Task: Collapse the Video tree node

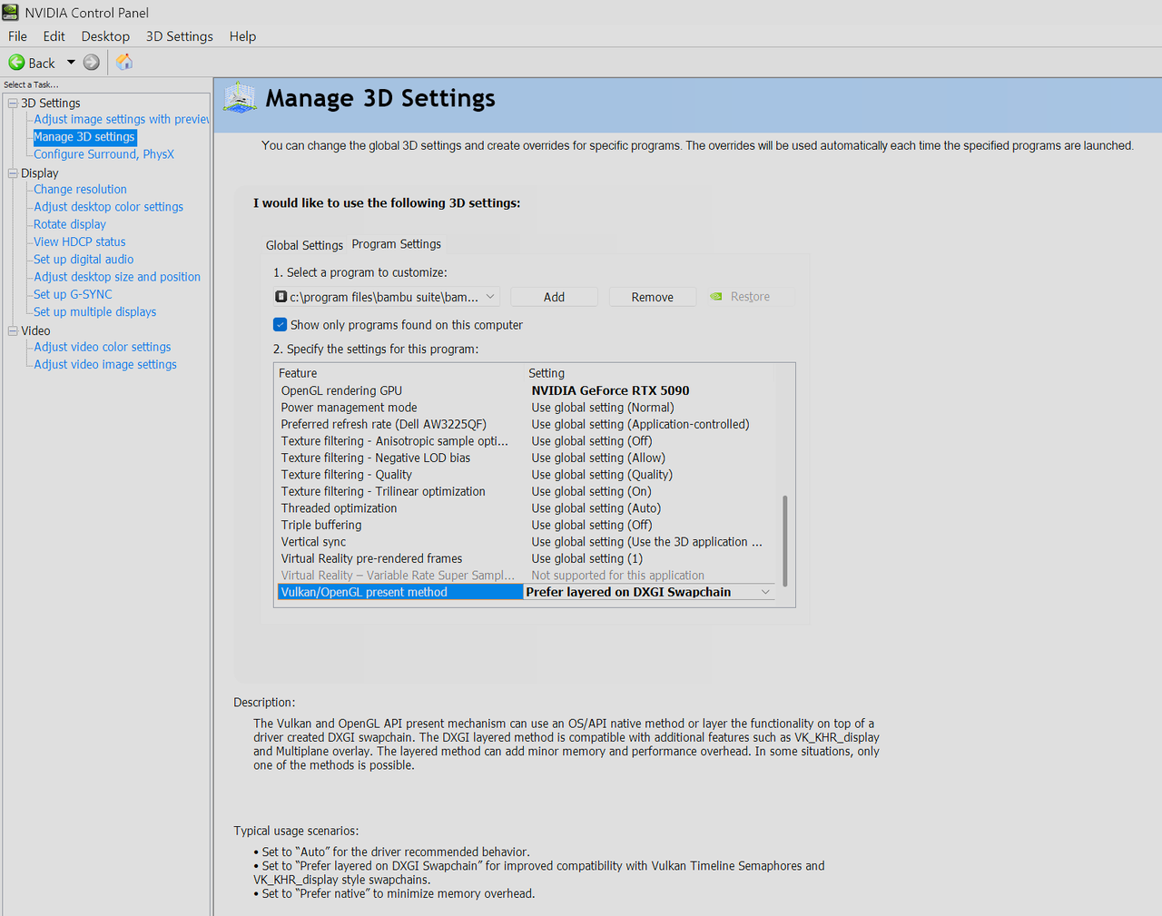Action: [13, 331]
